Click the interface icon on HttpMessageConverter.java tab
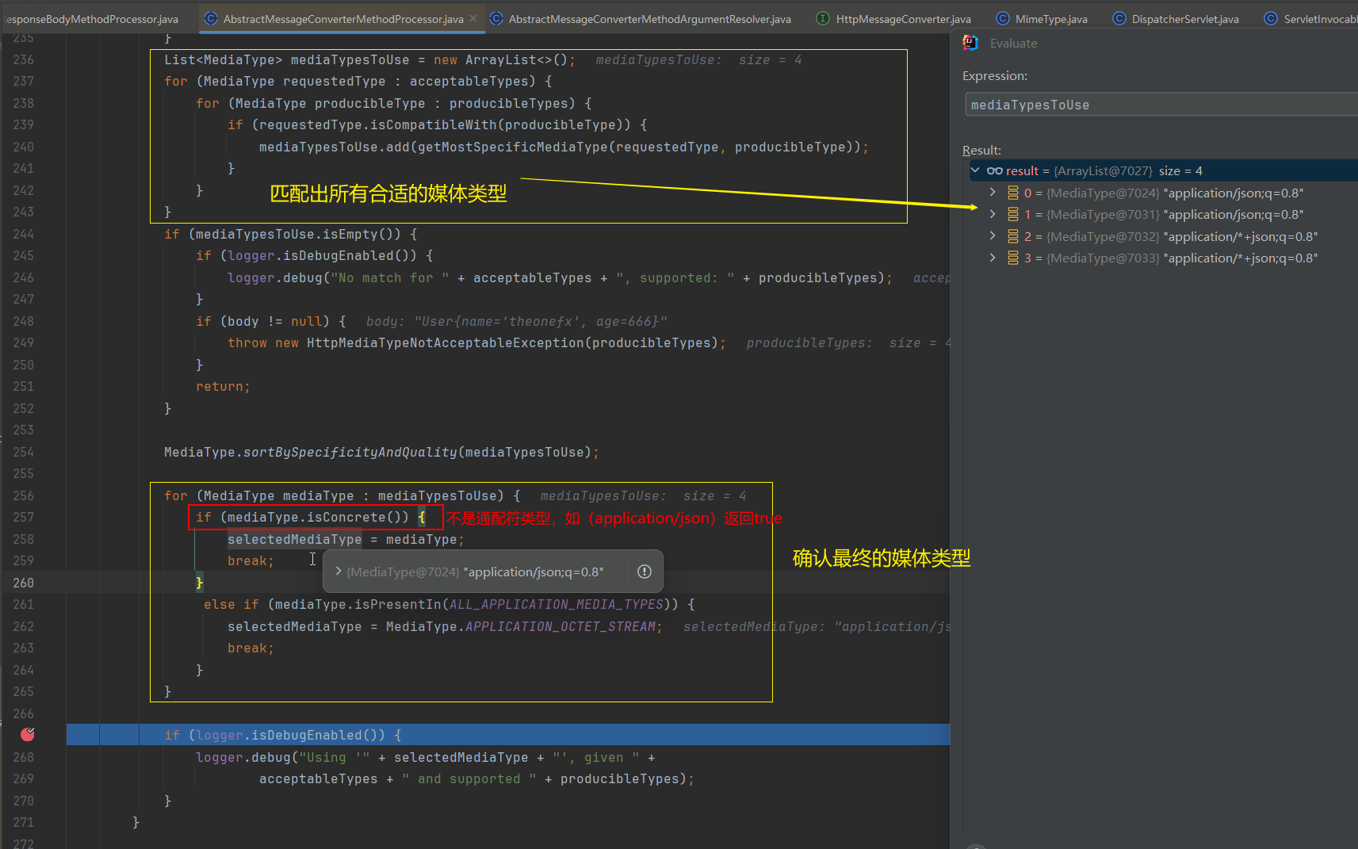Image resolution: width=1358 pixels, height=849 pixels. [x=823, y=18]
